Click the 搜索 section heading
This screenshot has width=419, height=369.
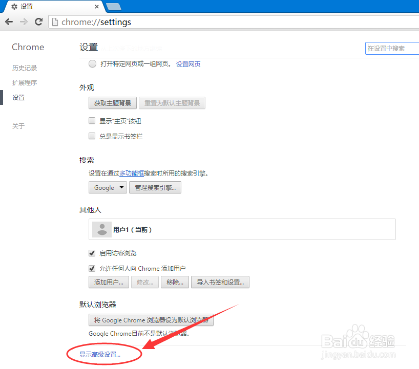point(87,160)
